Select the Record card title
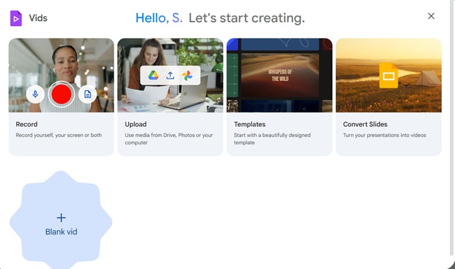 (x=27, y=124)
